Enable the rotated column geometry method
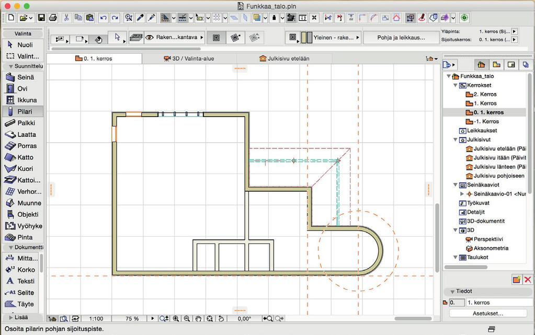 [235, 38]
